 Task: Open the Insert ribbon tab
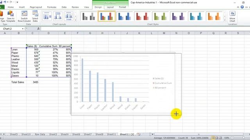pyautogui.click(x=22, y=7)
